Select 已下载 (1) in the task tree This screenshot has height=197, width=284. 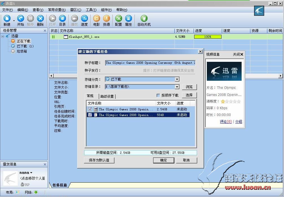[25, 46]
